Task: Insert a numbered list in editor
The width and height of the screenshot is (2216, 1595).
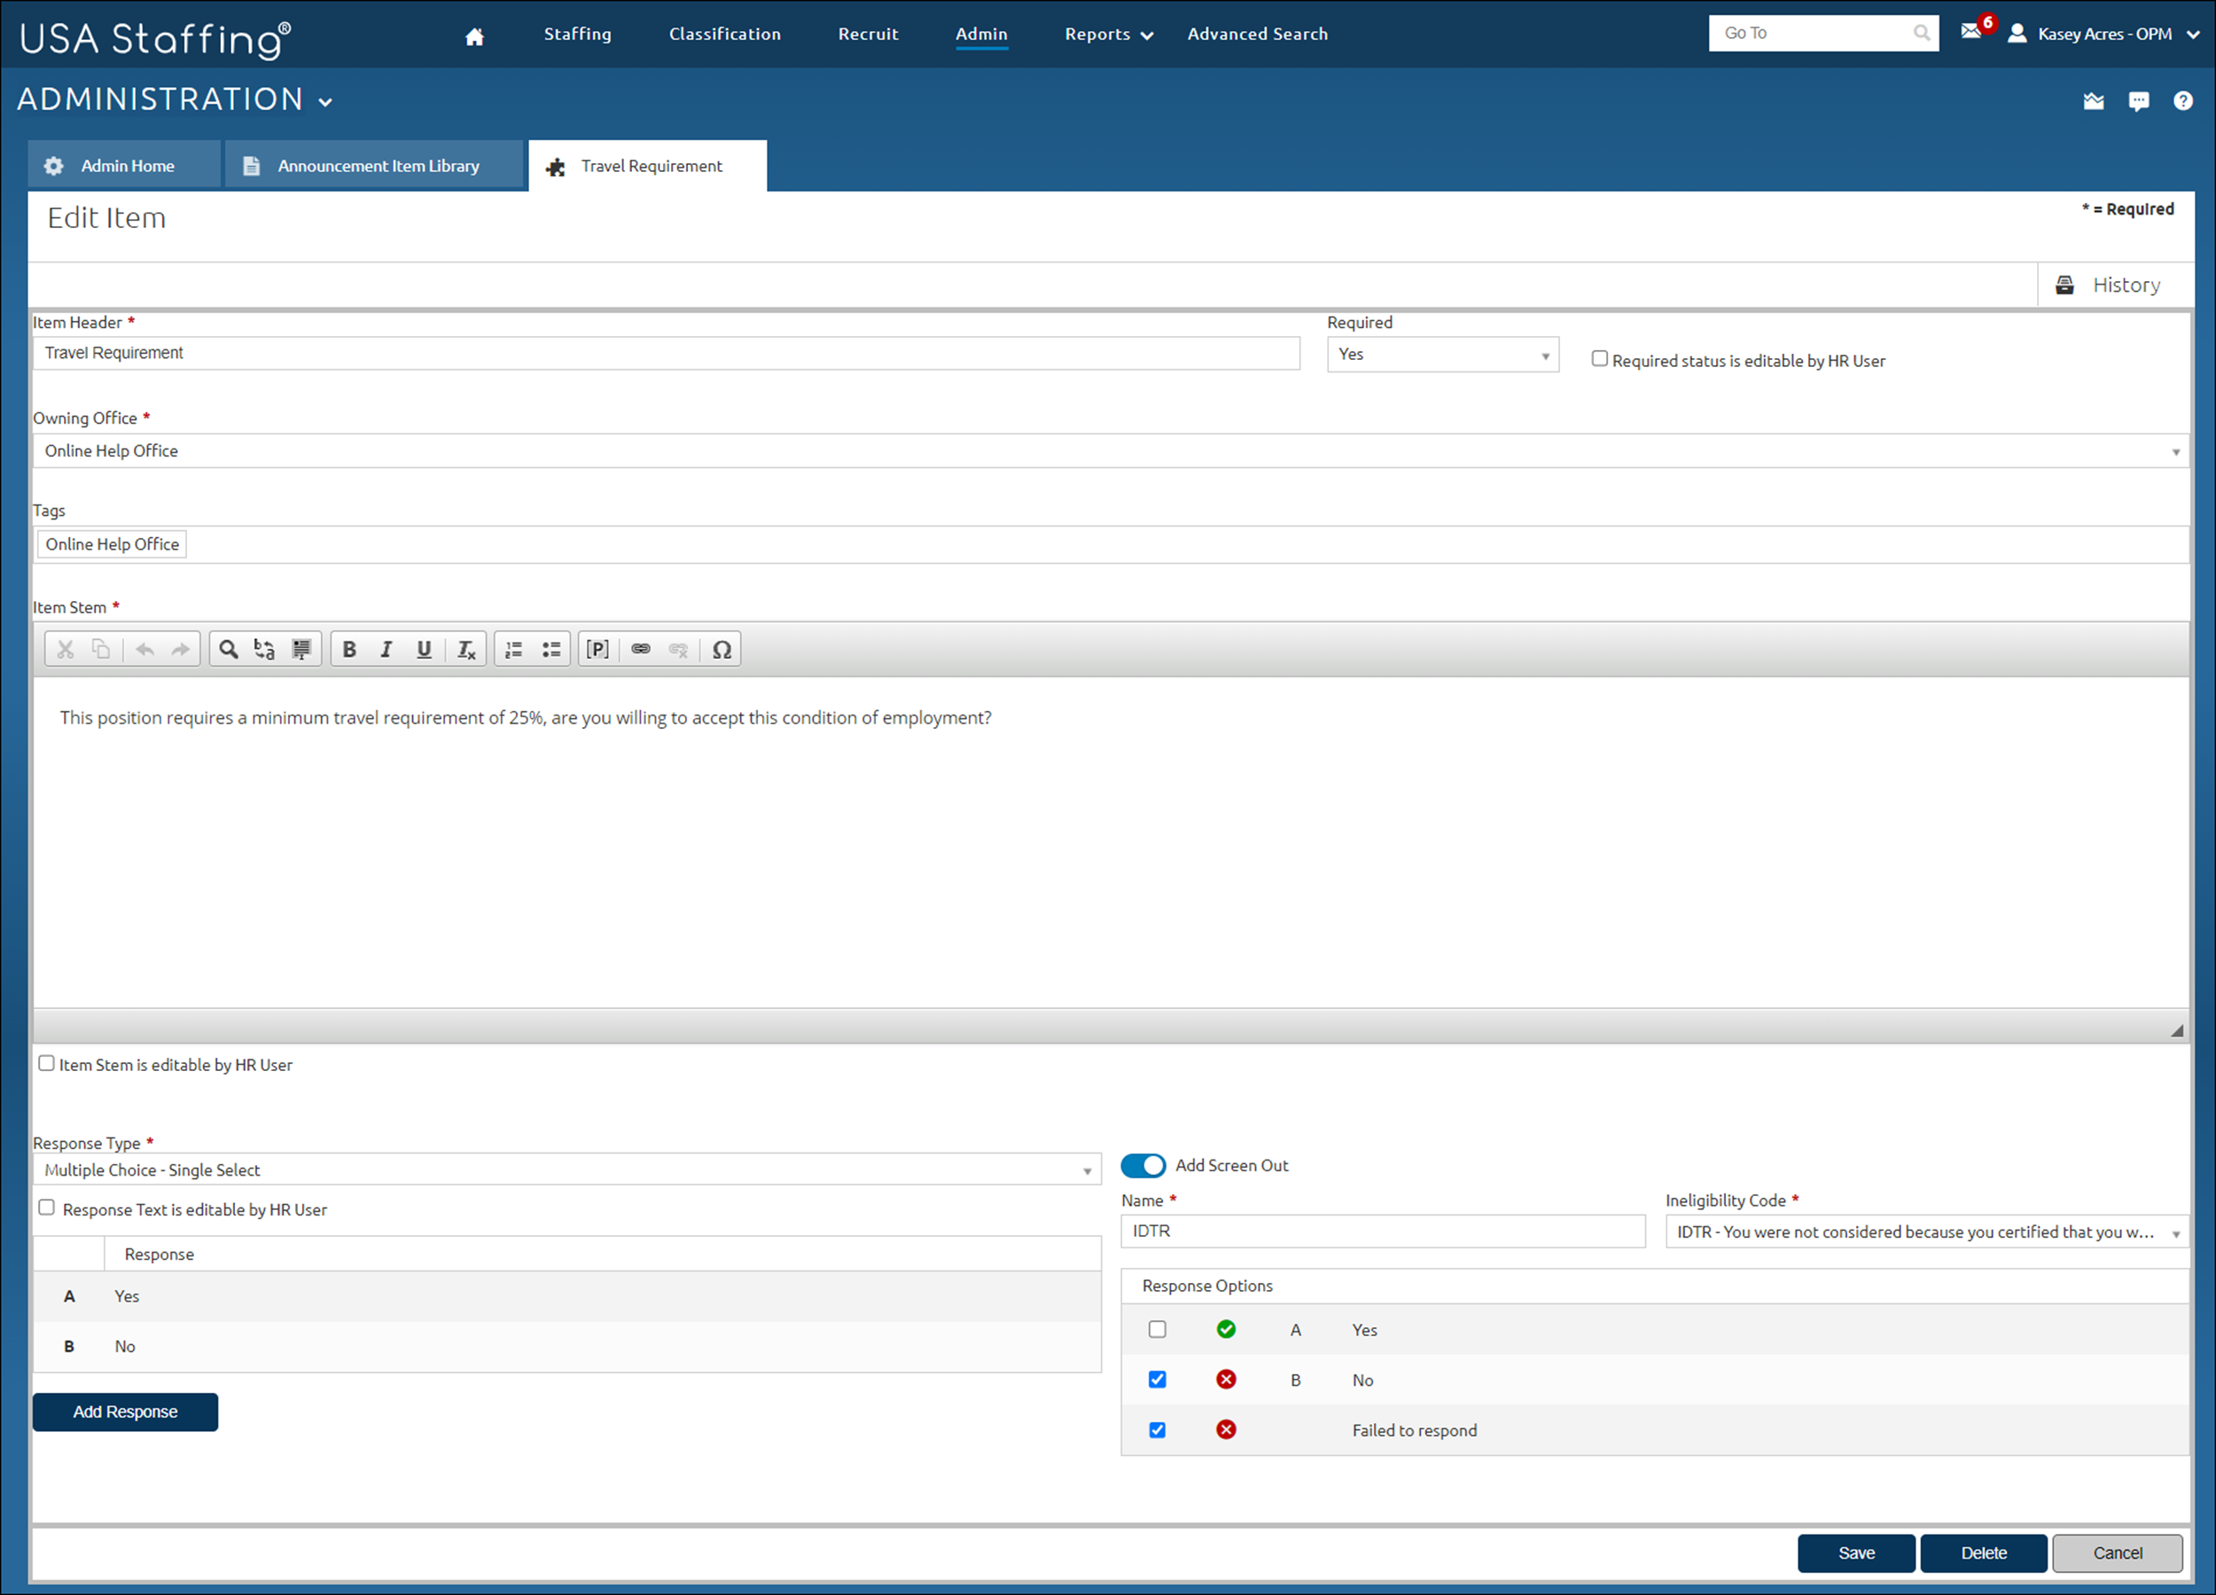Action: pyautogui.click(x=514, y=649)
